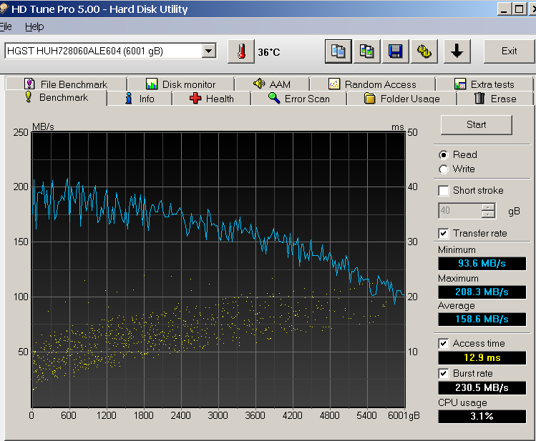Disable the Access time checkbox
This screenshot has height=441, width=536.
(x=444, y=344)
